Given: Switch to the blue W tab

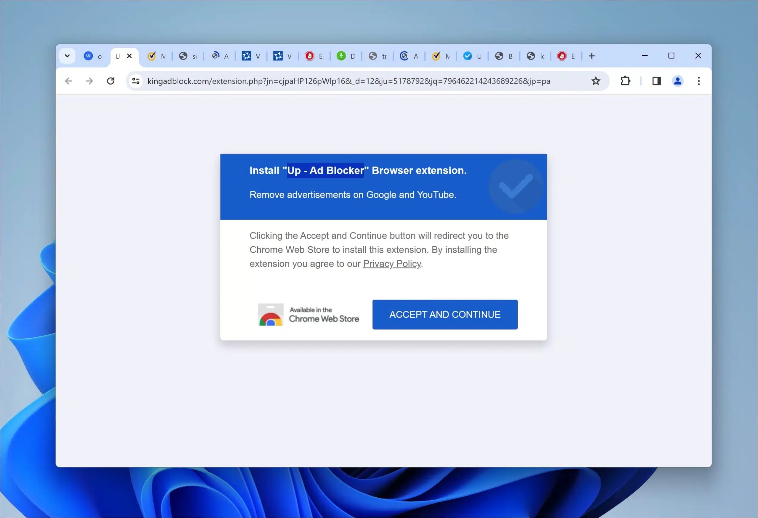Looking at the screenshot, I should [93, 56].
